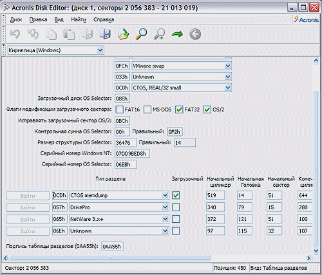
Task: Click the vertical scrollbar up arrow
Action: pos(316,61)
